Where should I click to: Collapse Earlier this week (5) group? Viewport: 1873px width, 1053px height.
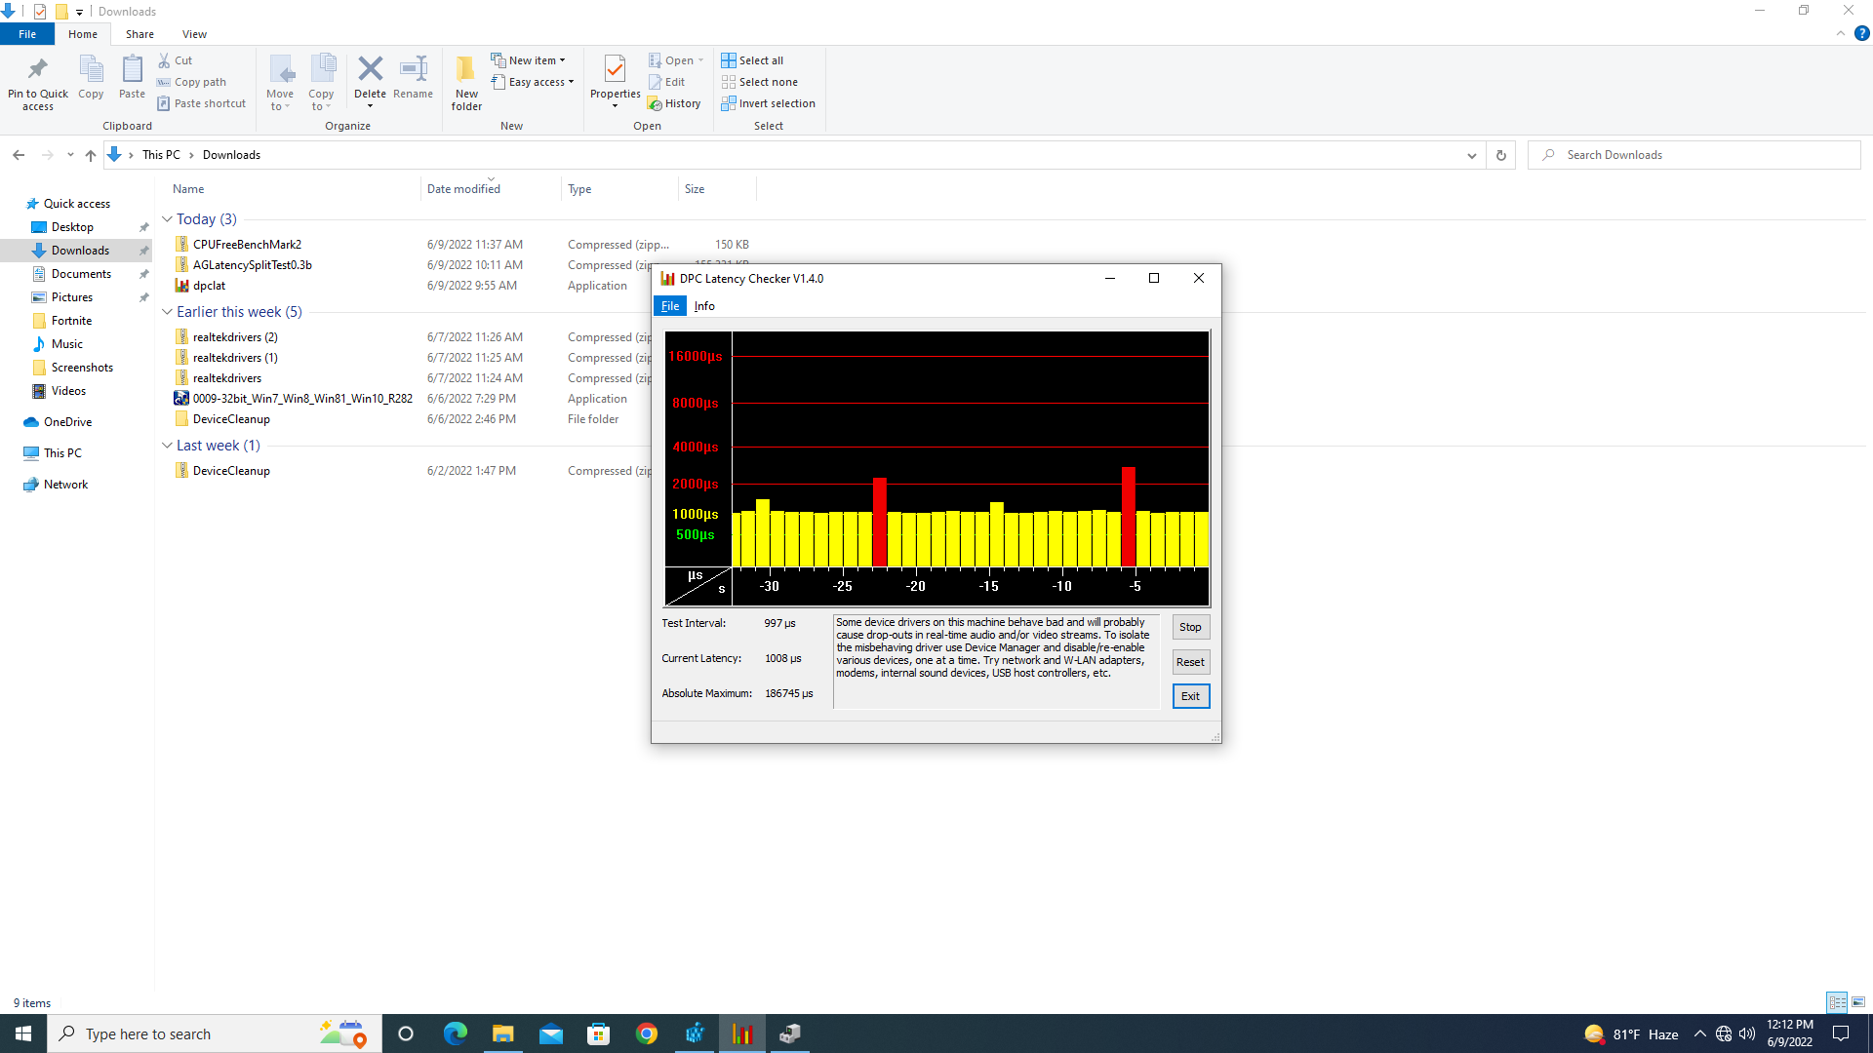(x=167, y=312)
